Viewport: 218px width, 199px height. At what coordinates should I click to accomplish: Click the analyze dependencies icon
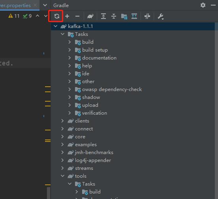134,16
